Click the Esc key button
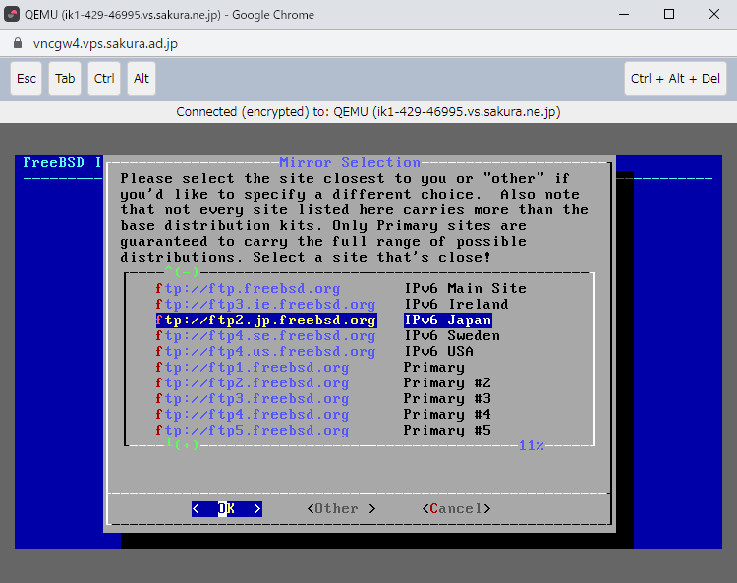 click(27, 79)
